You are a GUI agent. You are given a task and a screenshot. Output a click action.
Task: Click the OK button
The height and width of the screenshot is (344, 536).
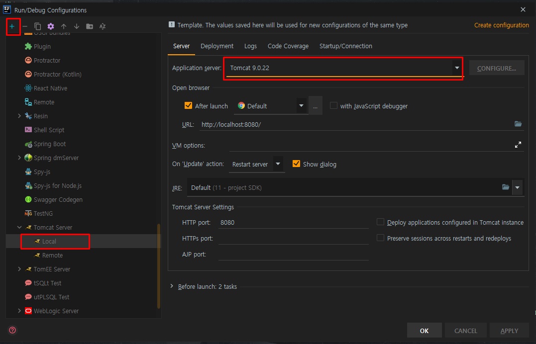pyautogui.click(x=424, y=331)
